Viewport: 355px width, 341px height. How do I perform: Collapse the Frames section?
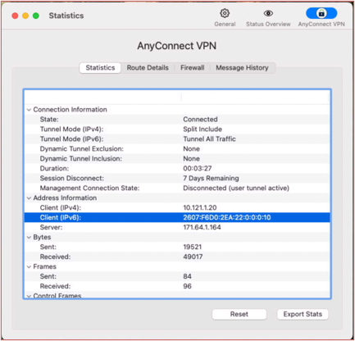click(29, 267)
